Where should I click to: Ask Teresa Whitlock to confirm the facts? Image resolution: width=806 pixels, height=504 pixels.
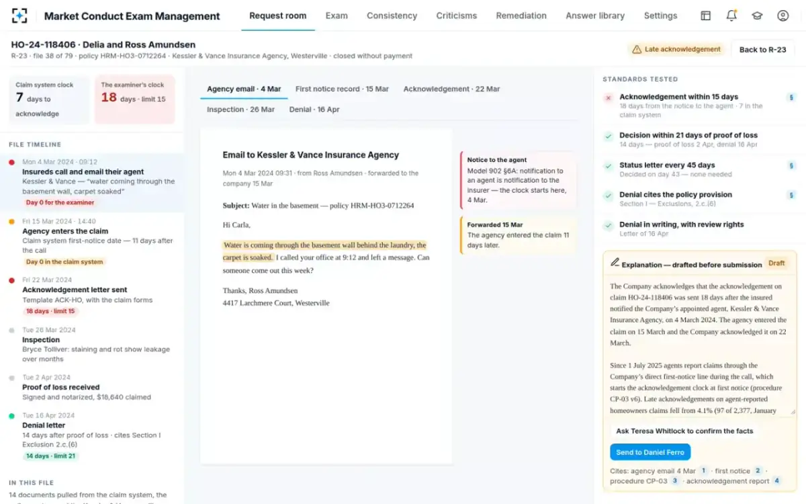684,431
